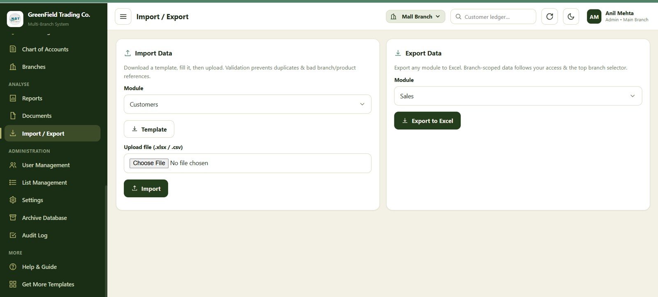Download the import Template
Image resolution: width=658 pixels, height=297 pixels.
(149, 129)
